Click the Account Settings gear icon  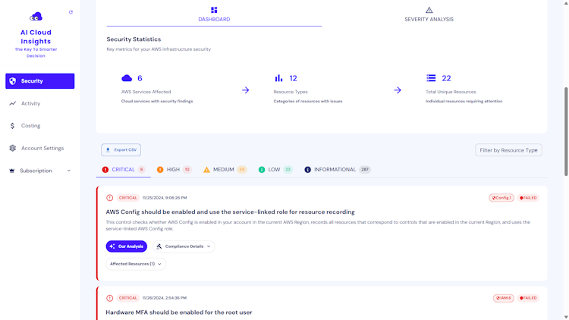coord(13,148)
